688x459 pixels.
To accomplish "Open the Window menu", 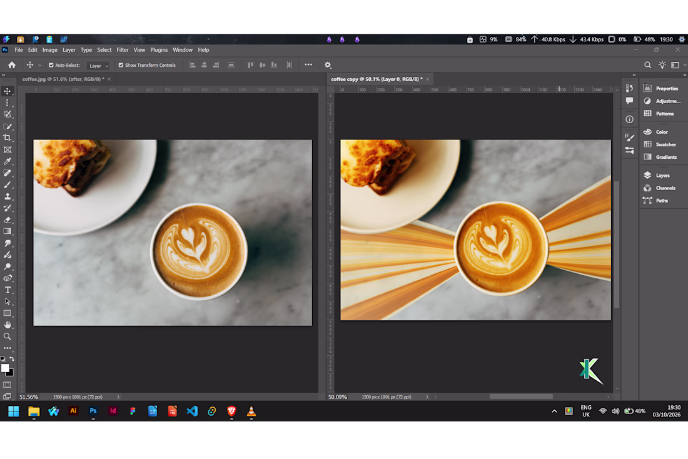I will click(x=183, y=50).
